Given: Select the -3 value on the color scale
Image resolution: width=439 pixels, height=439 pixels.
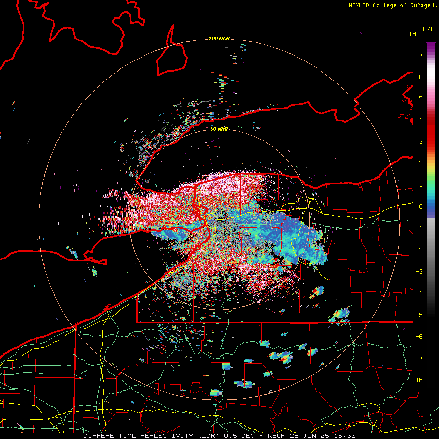Looking at the screenshot, I should coord(419,272).
